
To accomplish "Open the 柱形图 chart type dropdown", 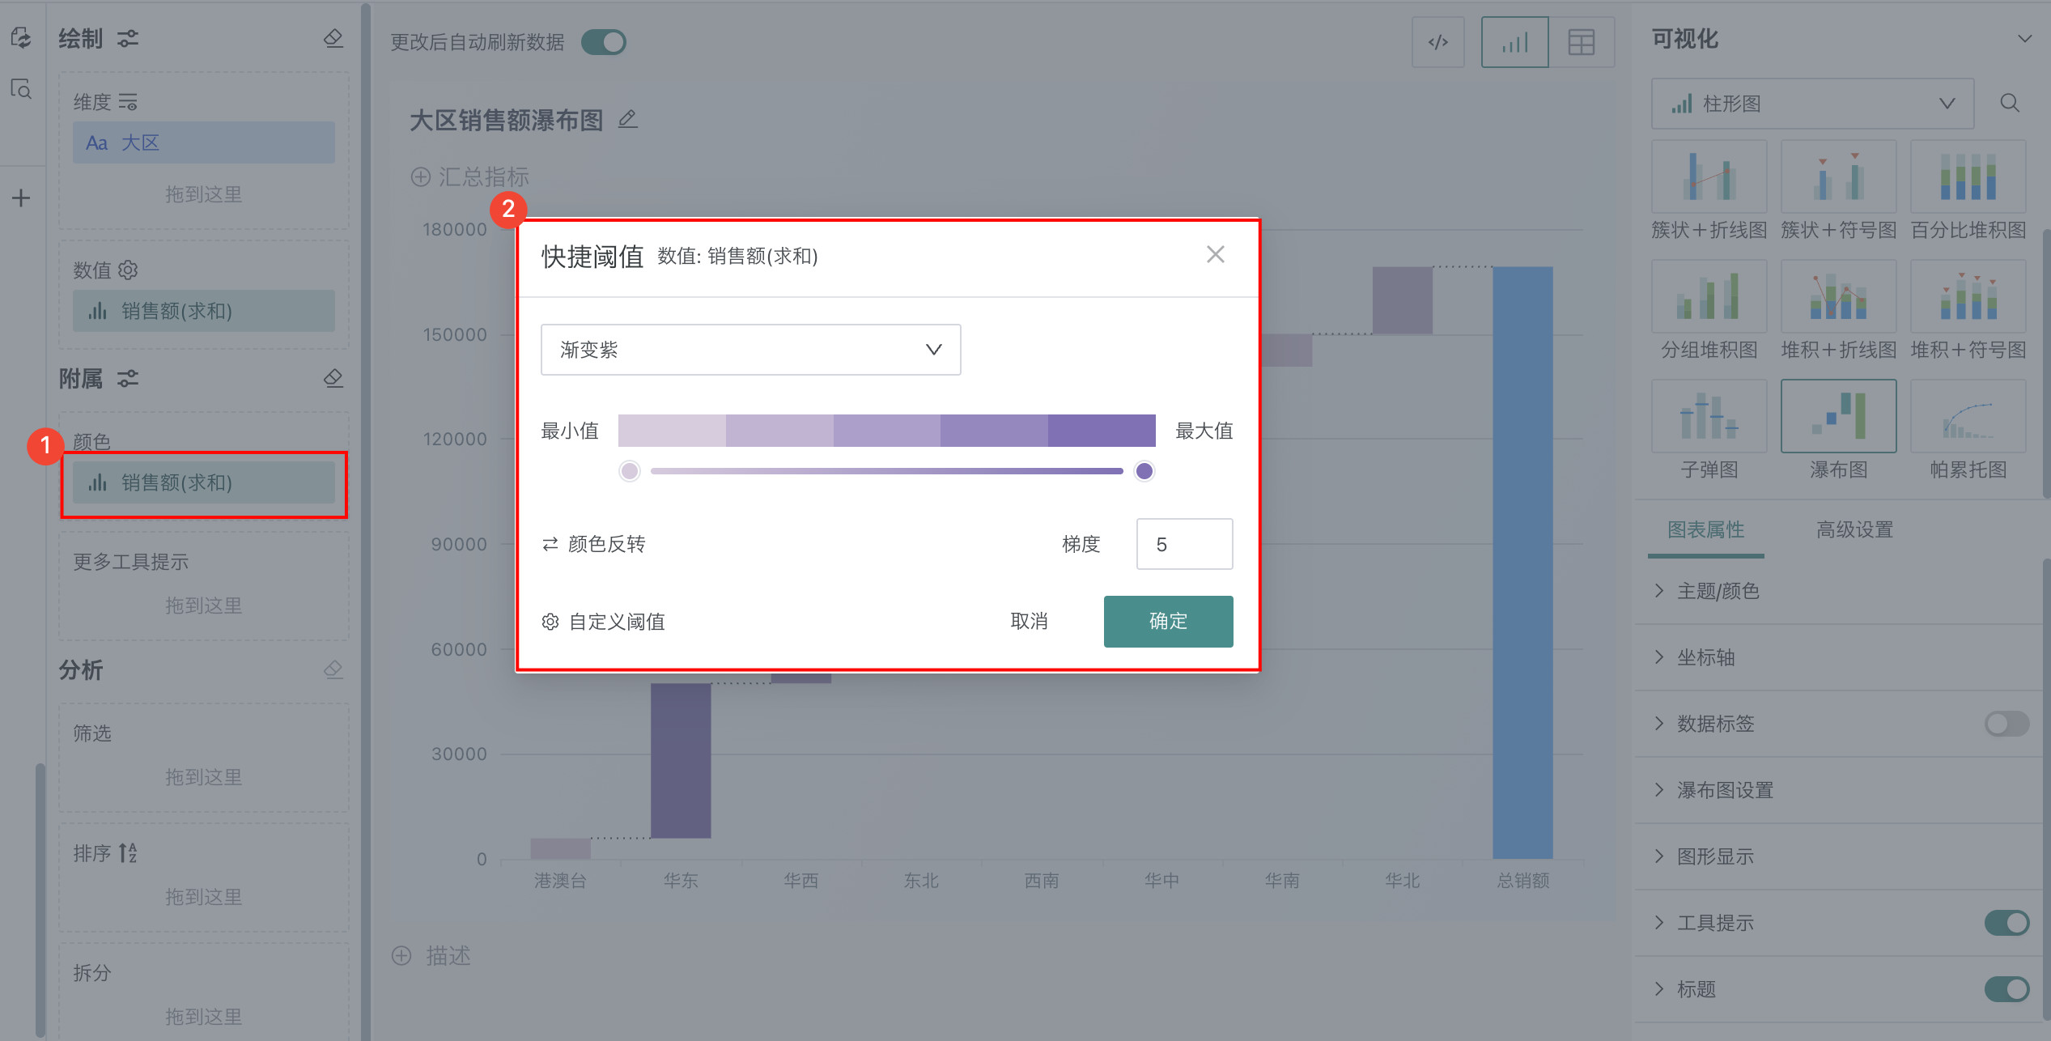I will coord(1812,104).
